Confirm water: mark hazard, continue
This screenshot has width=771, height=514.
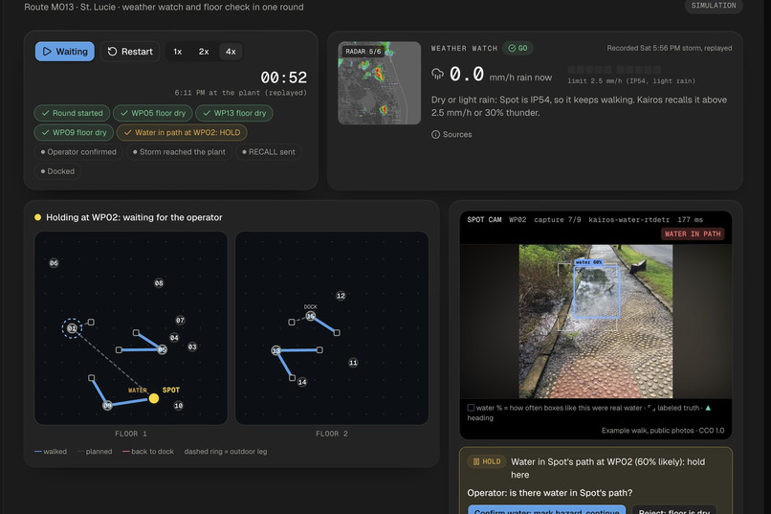547,509
